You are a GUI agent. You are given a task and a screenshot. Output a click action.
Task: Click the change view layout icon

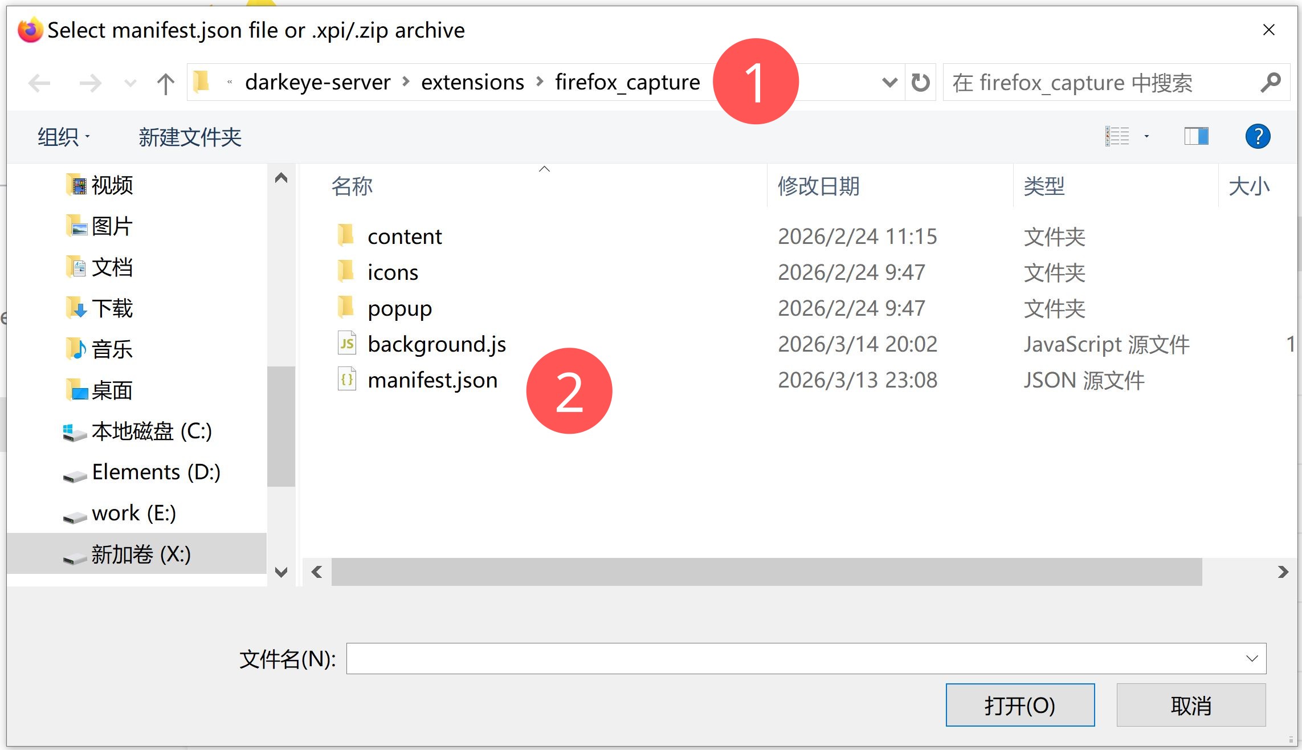[x=1117, y=137]
